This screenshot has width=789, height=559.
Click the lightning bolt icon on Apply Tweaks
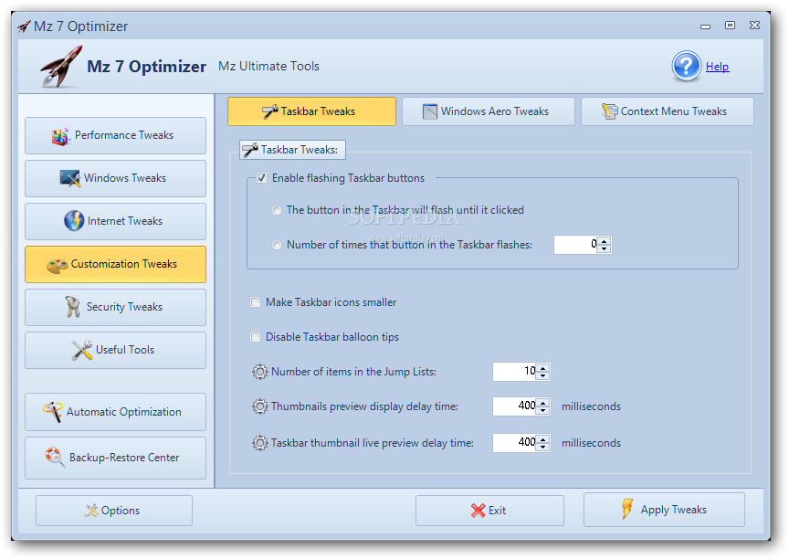coord(627,509)
